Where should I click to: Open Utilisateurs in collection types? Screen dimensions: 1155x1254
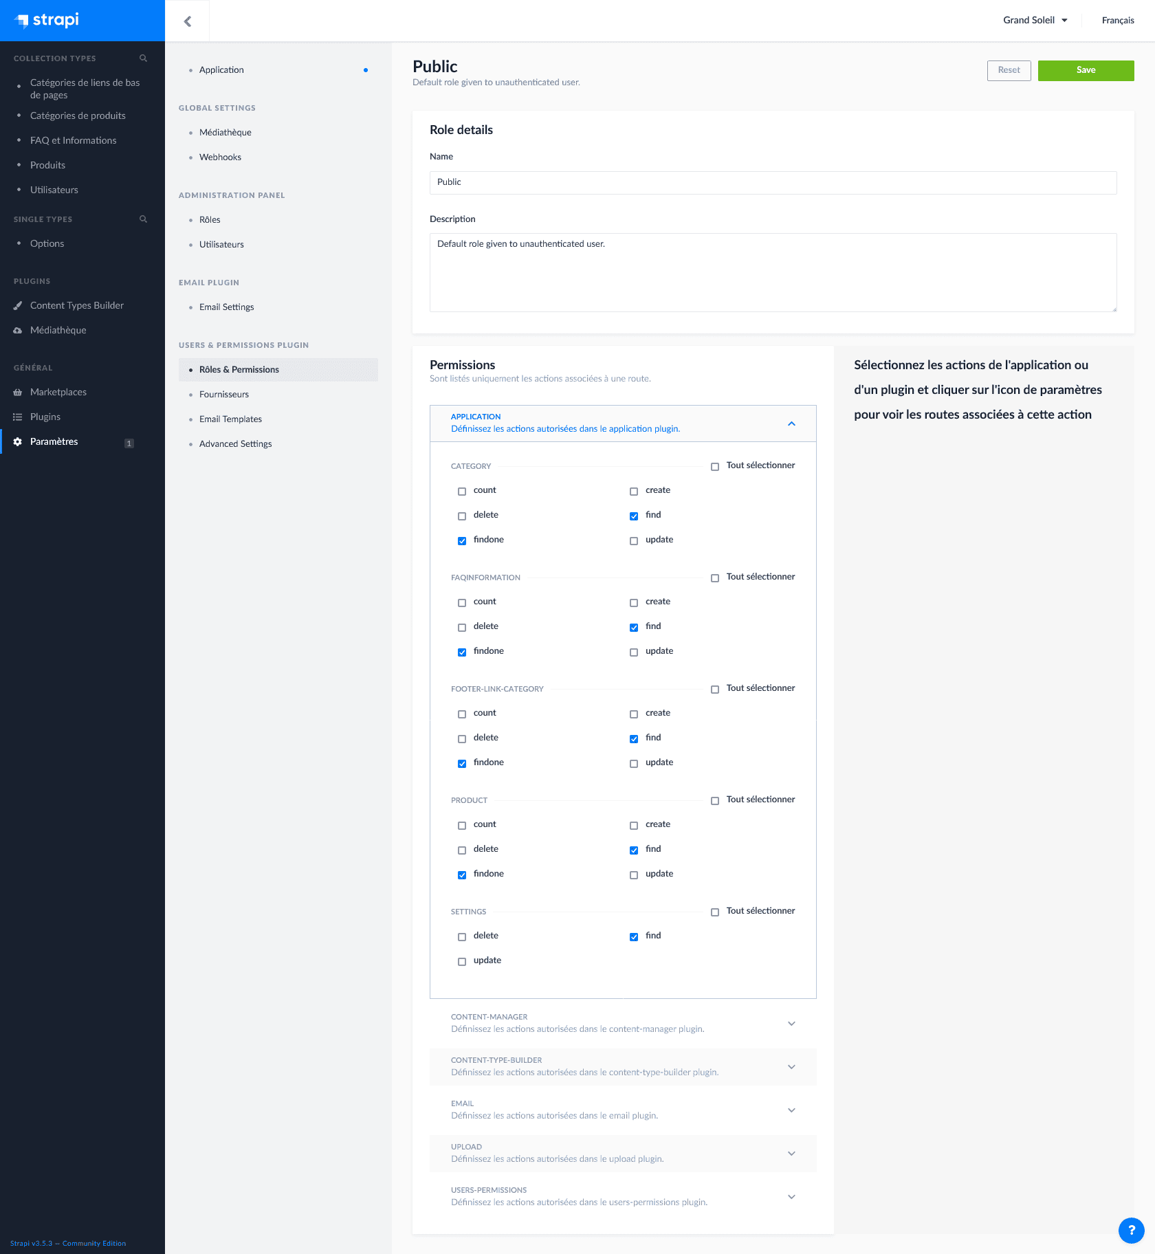tap(54, 190)
